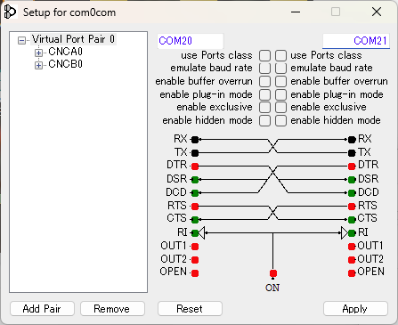
Task: Click the green DCD pin on COM21 side
Action: tap(352, 193)
